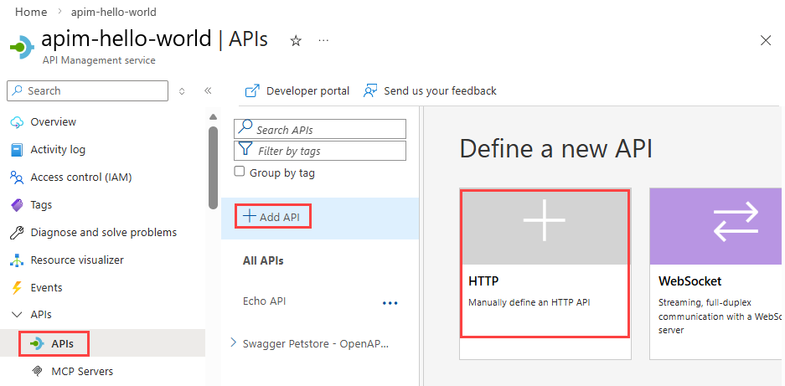The image size is (785, 386).
Task: Click the Diagnose and solve problems wrench icon
Action: [x=17, y=232]
